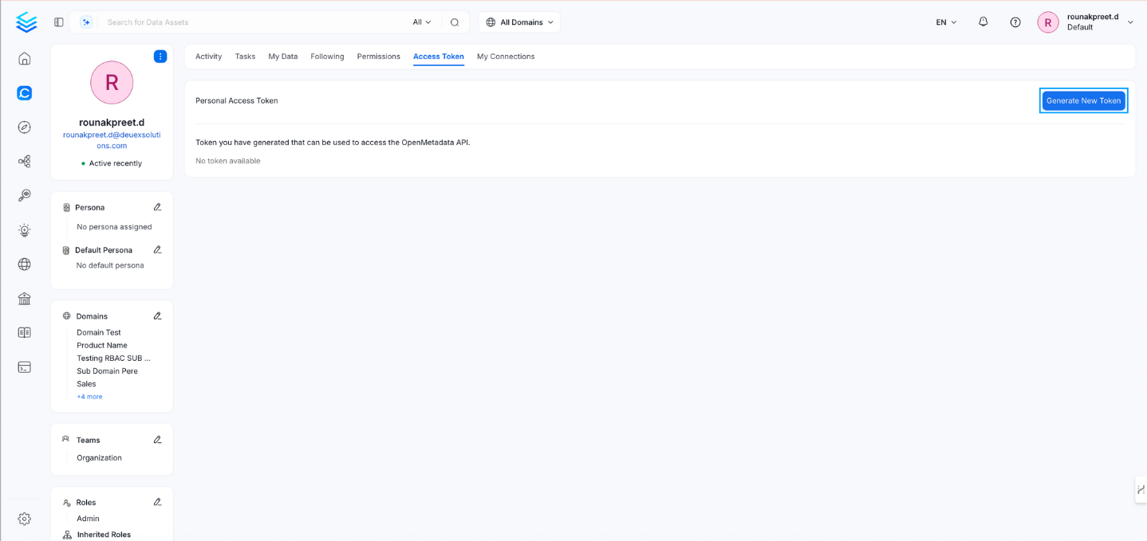
Task: Focus the Search for Data Assets field
Action: (255, 22)
